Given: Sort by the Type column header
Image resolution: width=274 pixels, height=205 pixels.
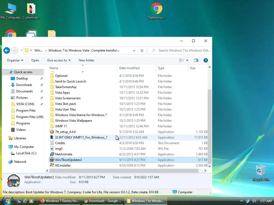Looking at the screenshot, I should 172,68.
